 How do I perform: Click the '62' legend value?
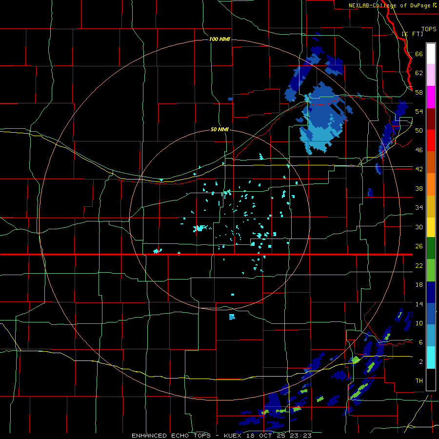pos(419,73)
